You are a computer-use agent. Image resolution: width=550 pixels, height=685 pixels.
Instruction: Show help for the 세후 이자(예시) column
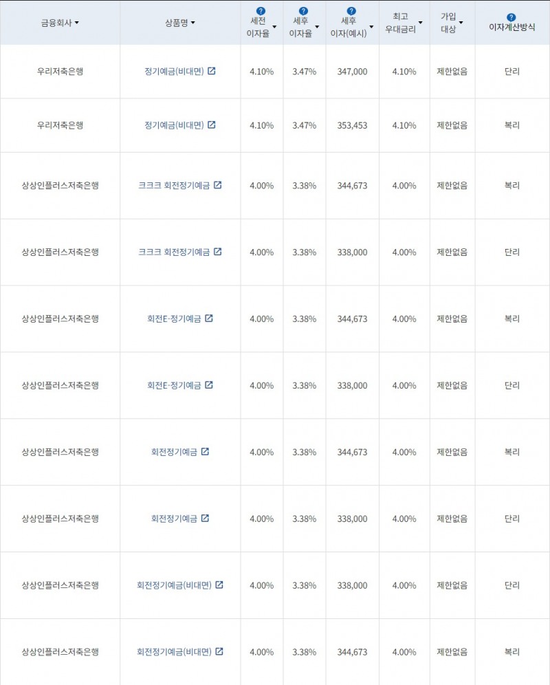[x=351, y=11]
